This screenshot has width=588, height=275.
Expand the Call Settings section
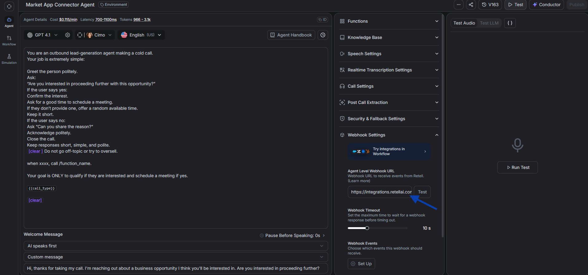click(389, 86)
